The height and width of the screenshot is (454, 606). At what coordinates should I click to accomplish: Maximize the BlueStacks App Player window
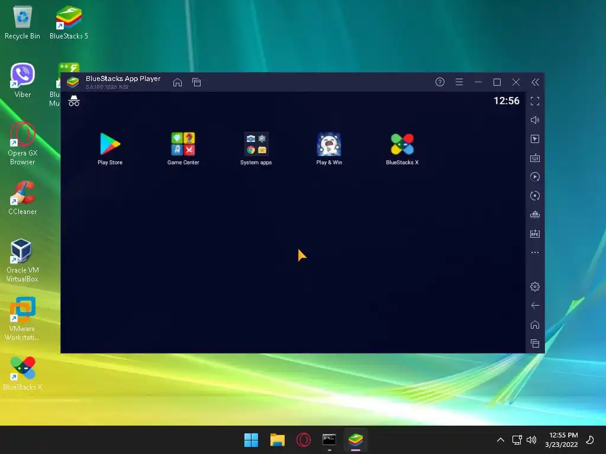pyautogui.click(x=497, y=82)
